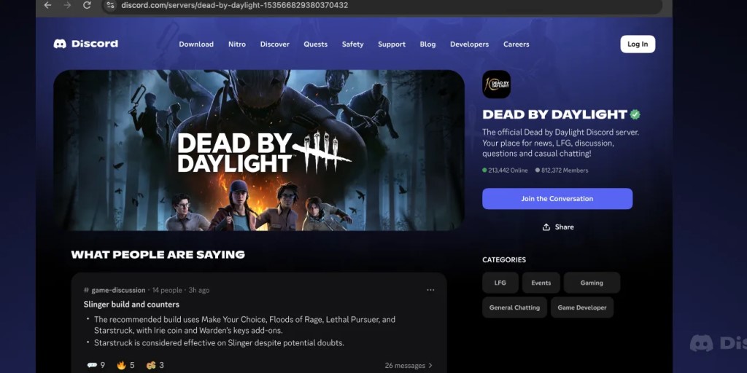Share the server via Share link
This screenshot has width=747, height=373.
click(x=558, y=227)
